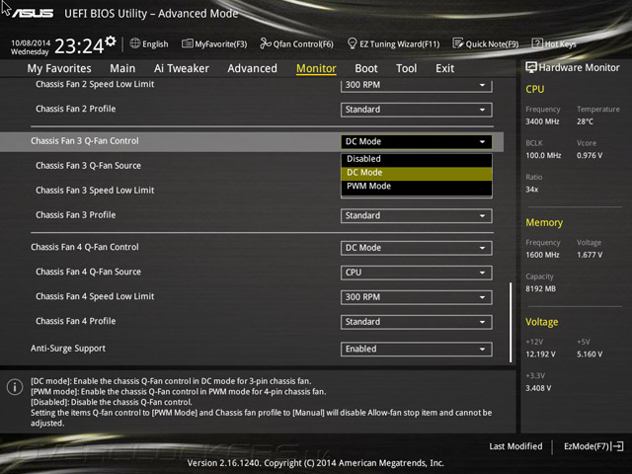Click Last Modified button
632x474 pixels.
pos(515,446)
